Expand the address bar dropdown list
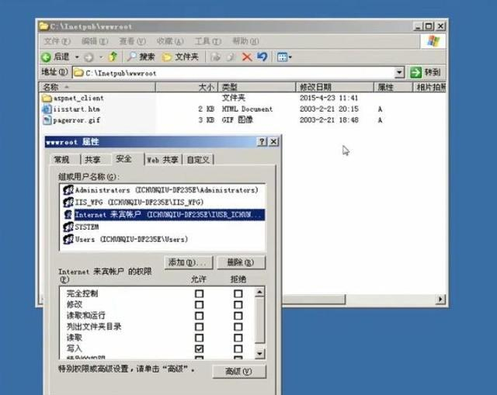 [x=399, y=72]
